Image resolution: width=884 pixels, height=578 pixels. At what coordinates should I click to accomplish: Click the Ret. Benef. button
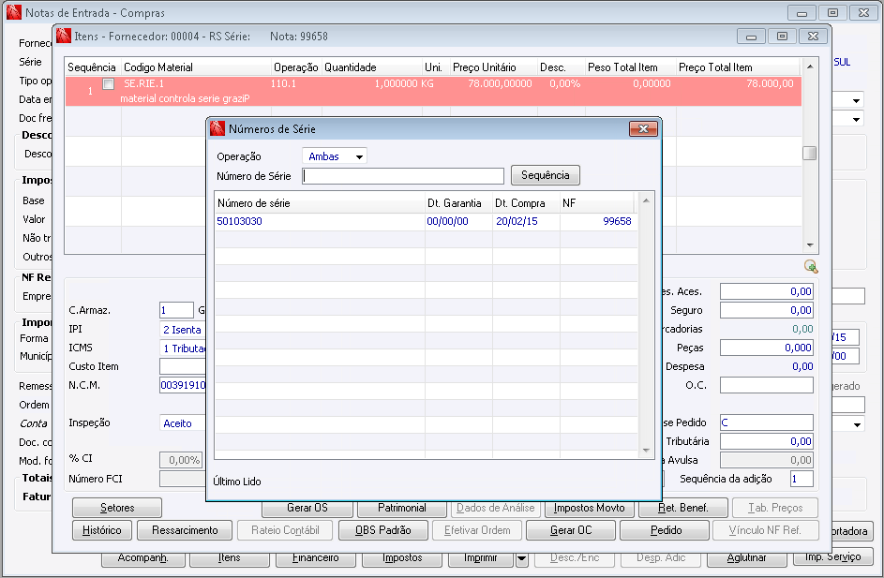[682, 508]
